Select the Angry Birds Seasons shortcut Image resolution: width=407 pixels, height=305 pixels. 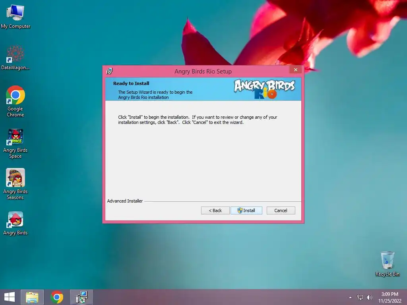(16, 184)
